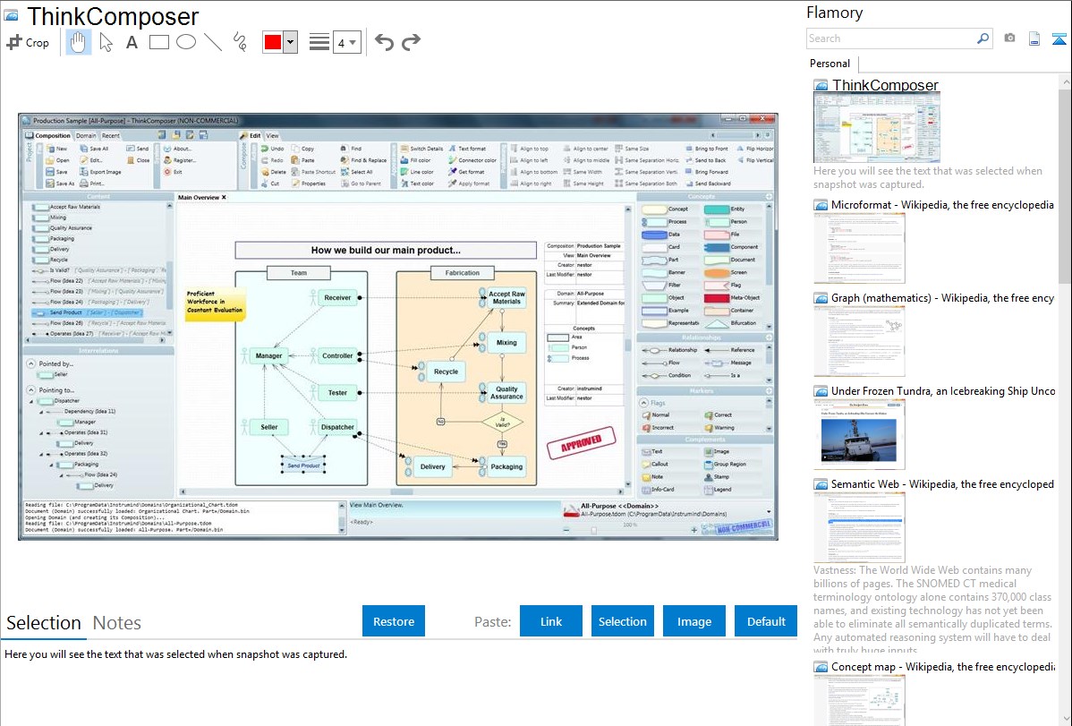Choose the arrow pointer tool
Viewport: 1072px width, 726px height.
tap(106, 42)
